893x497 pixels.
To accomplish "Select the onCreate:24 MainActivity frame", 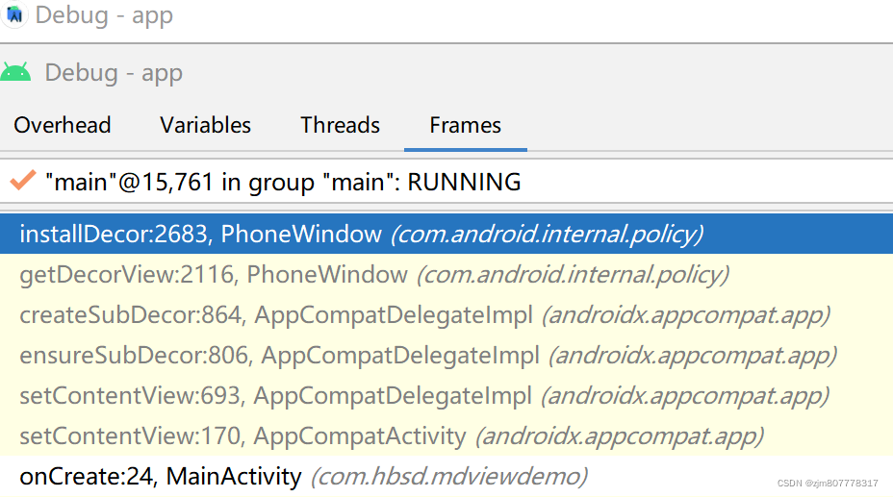I will coord(446,476).
